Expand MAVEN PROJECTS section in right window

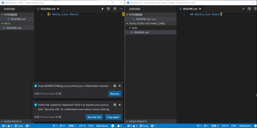pos(151,121)
